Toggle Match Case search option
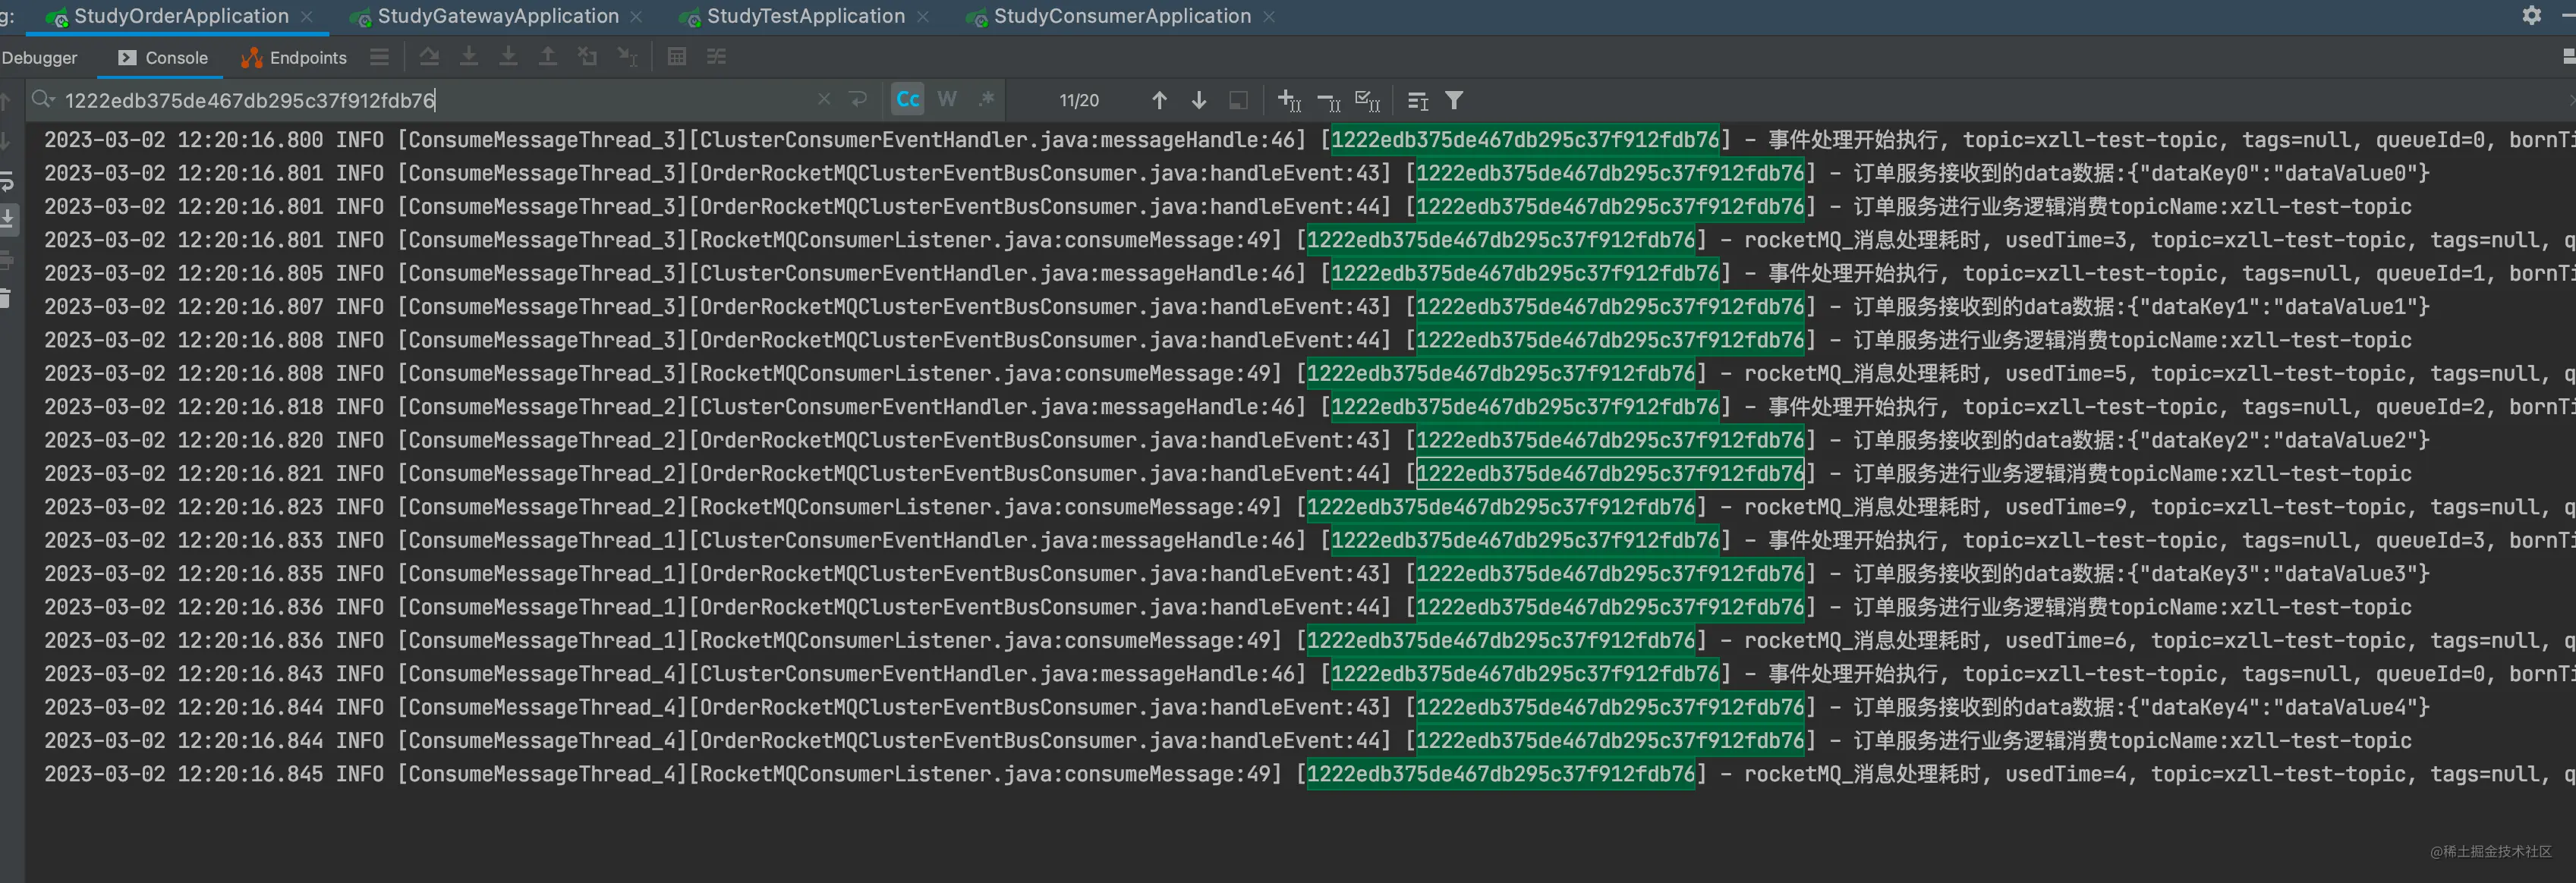The image size is (2576, 883). 907,99
